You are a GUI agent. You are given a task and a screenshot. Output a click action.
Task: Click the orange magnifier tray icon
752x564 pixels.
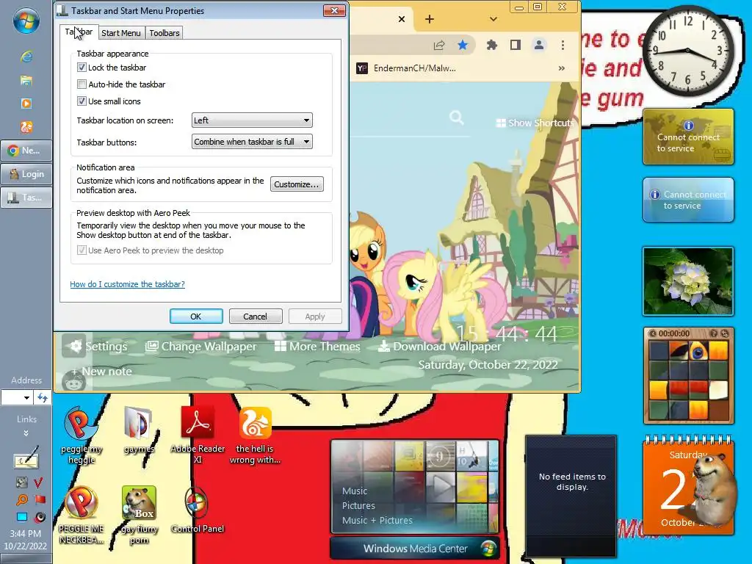[x=21, y=499]
